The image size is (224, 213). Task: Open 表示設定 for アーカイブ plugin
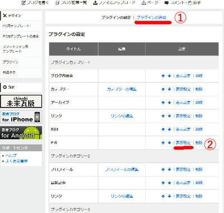point(183,103)
